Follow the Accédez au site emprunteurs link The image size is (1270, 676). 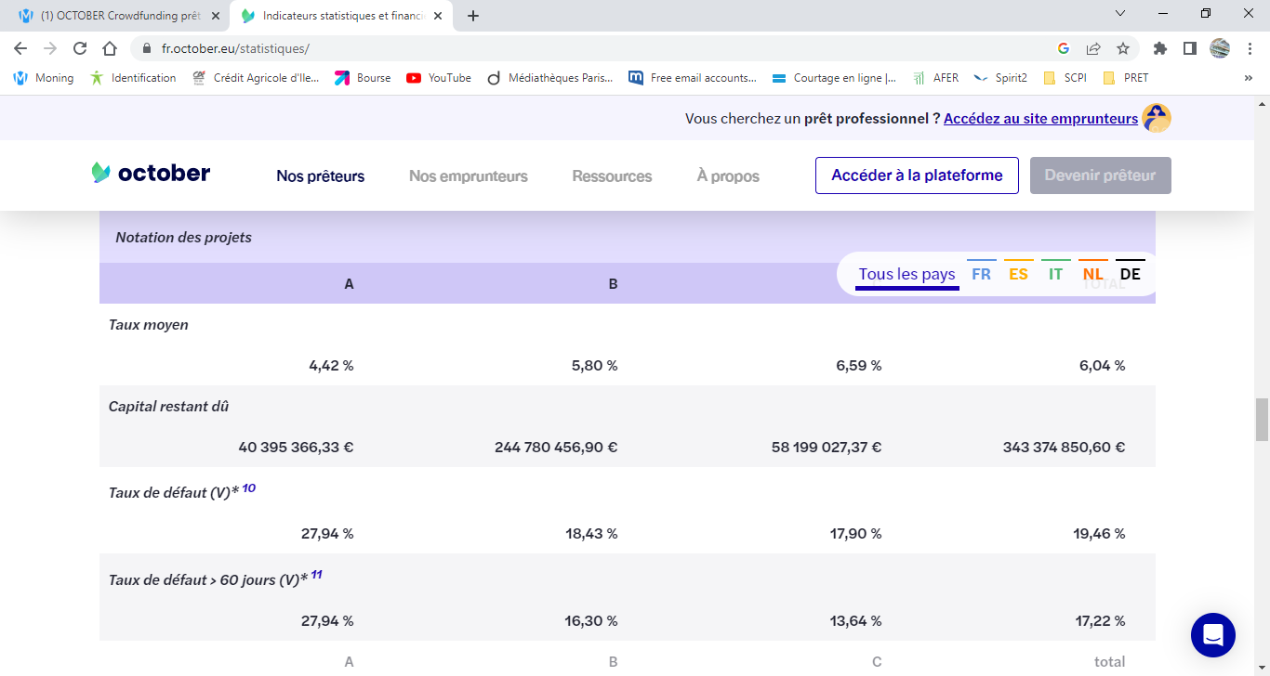click(1040, 118)
